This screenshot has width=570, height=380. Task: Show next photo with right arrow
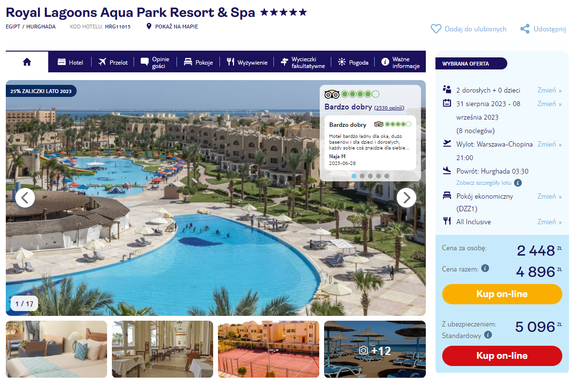[x=407, y=197]
